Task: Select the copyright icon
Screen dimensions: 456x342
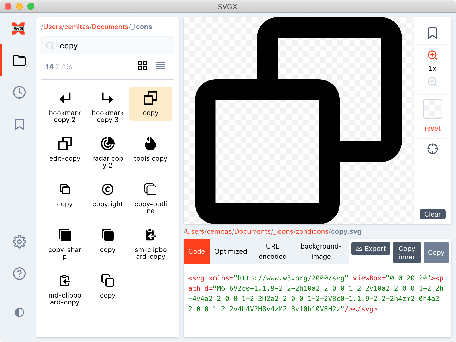Action: pos(108,195)
